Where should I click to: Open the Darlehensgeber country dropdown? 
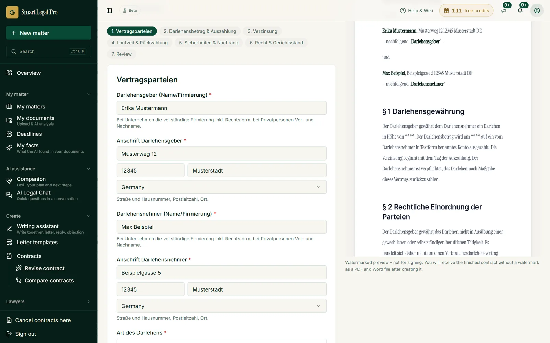point(221,187)
